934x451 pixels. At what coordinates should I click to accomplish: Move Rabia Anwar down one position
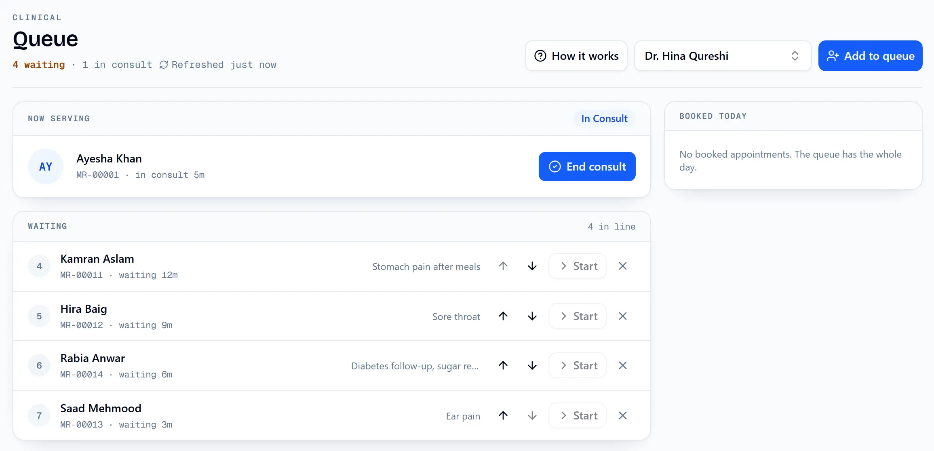[532, 365]
